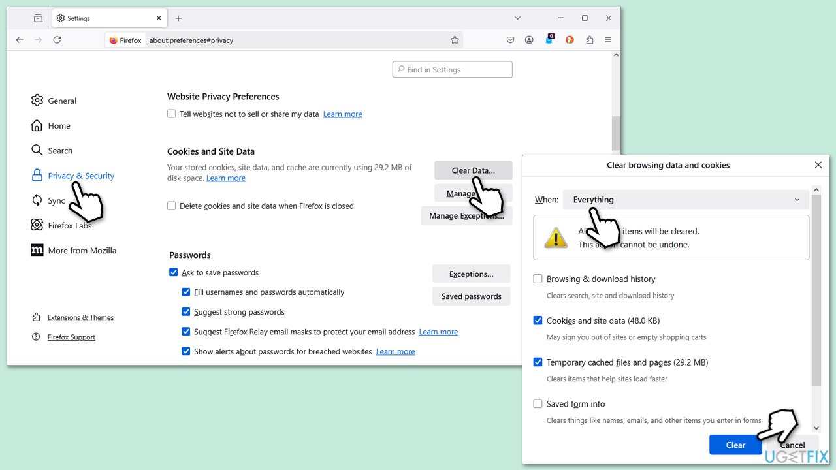Click the Find in Settings search box

[x=452, y=69]
